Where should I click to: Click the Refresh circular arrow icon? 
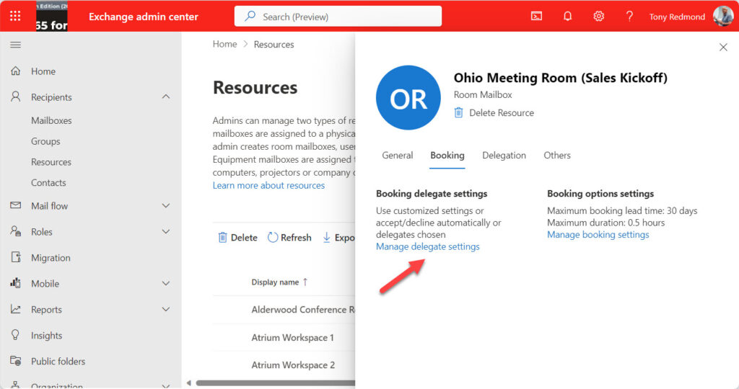[272, 237]
